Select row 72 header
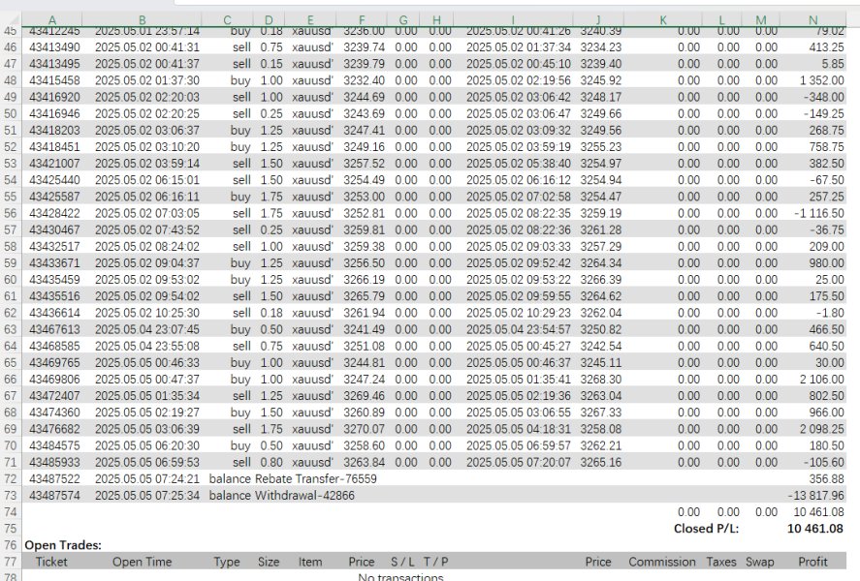Viewport: 860px width, 581px height. (x=11, y=479)
